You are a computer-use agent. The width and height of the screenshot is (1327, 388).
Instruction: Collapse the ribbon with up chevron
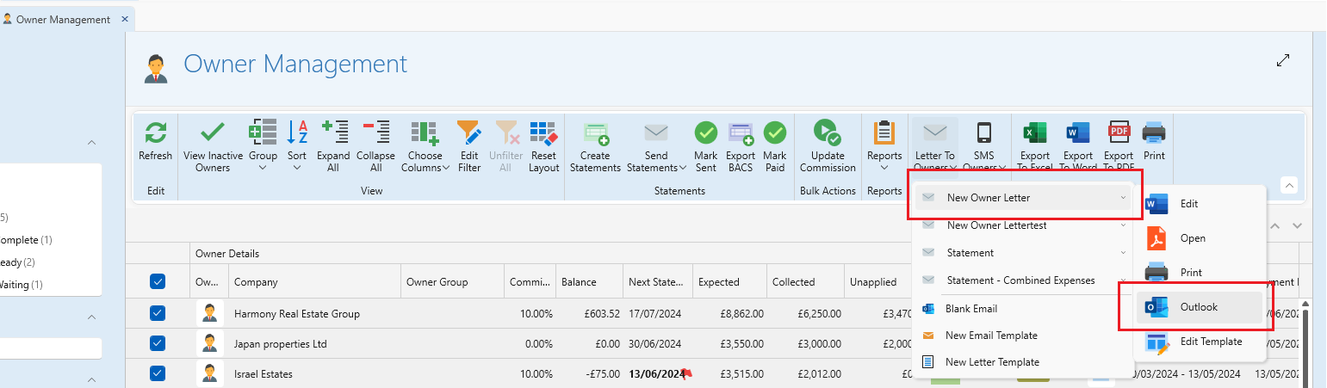[x=1289, y=185]
